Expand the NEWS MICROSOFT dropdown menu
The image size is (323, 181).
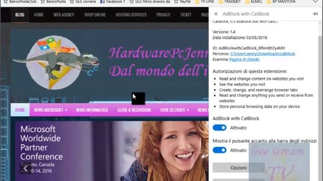[x=50, y=110]
